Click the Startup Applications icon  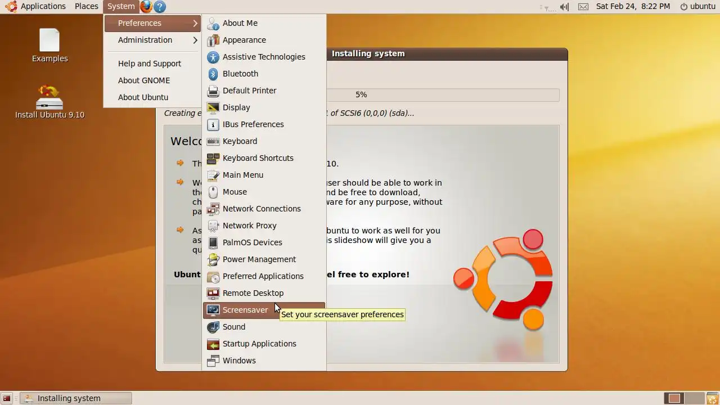[213, 344]
